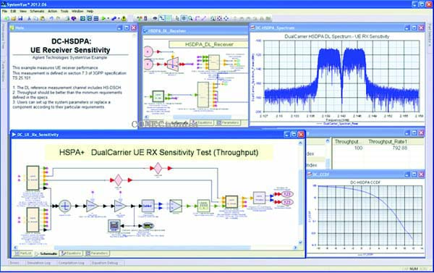Click the Open folder toolbar icon
434x273 pixels.
(x=13, y=19)
